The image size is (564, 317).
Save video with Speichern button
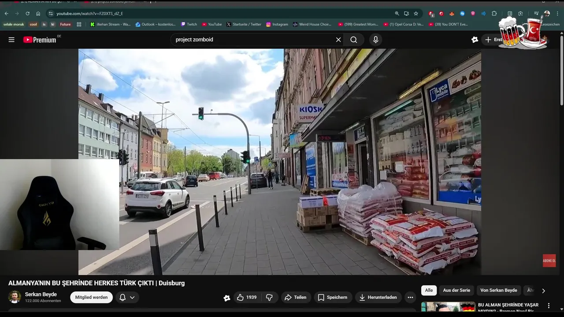pyautogui.click(x=333, y=297)
